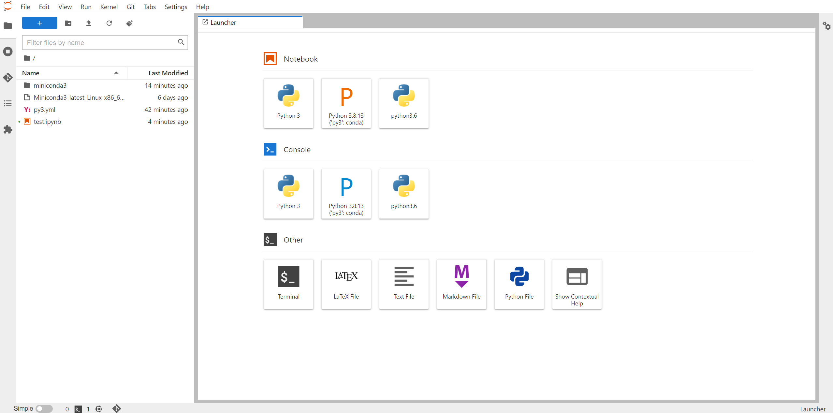Open the Settings menu

pyautogui.click(x=176, y=7)
